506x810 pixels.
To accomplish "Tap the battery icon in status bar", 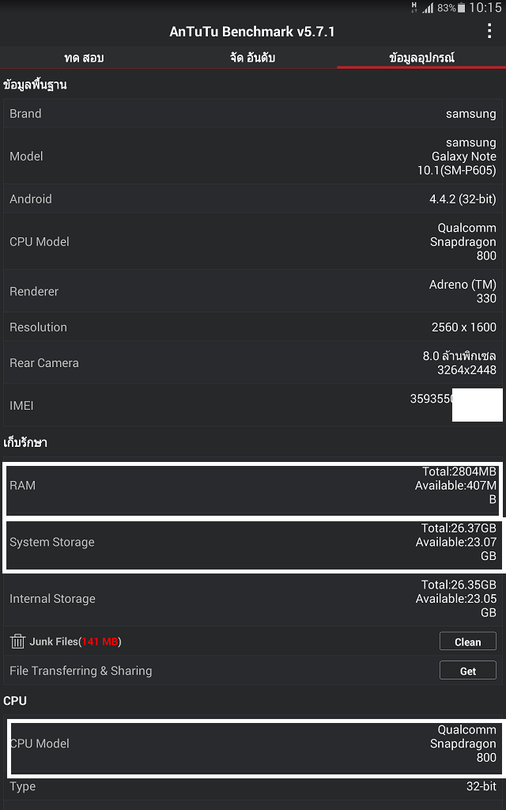I will click(462, 8).
